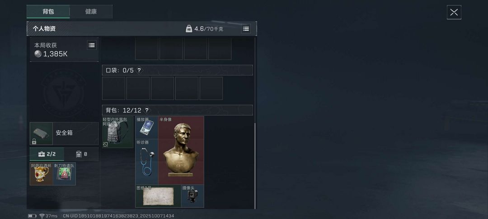Open the list menu in round earnings panel
This screenshot has height=219, width=488.
tap(91, 46)
